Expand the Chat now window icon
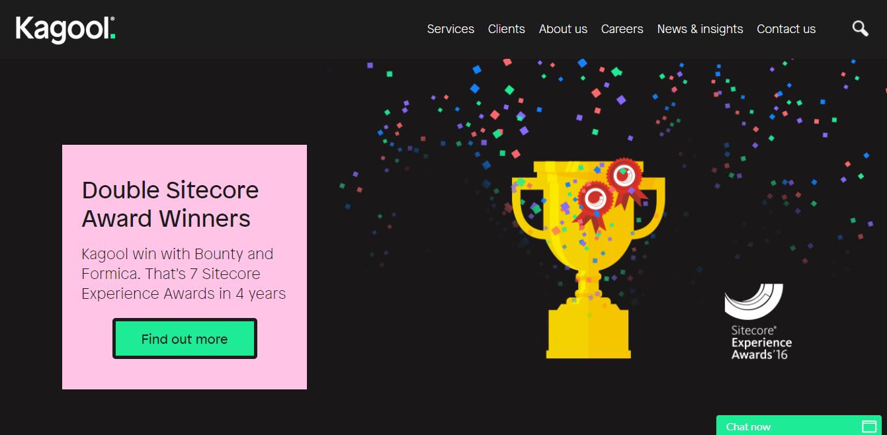 (869, 426)
